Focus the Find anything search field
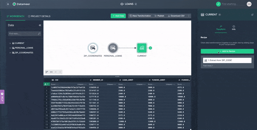The image size is (257, 130). (x=233, y=4)
